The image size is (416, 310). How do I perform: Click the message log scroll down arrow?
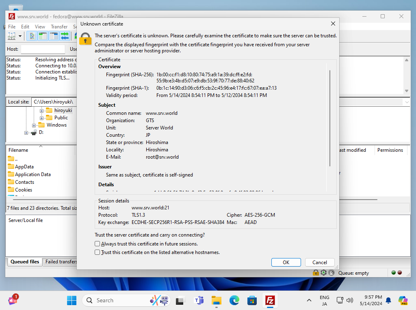pos(406,91)
